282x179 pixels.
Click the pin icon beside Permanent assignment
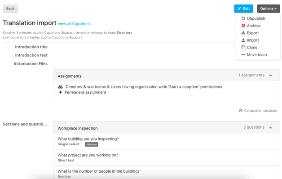(x=61, y=92)
